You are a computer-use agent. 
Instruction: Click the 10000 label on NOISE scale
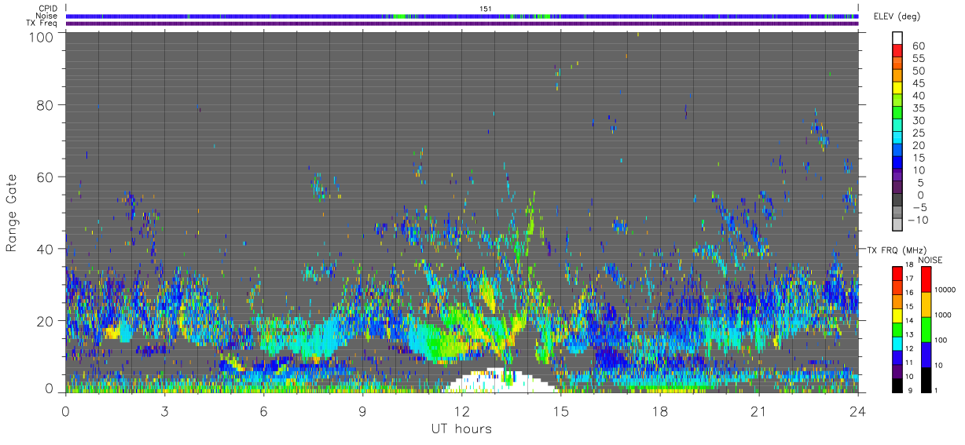(x=945, y=290)
